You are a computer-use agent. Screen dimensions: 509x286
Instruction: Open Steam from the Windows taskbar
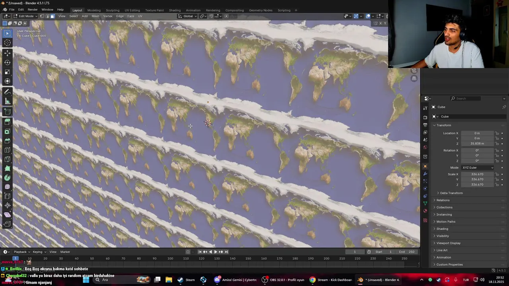(187, 280)
